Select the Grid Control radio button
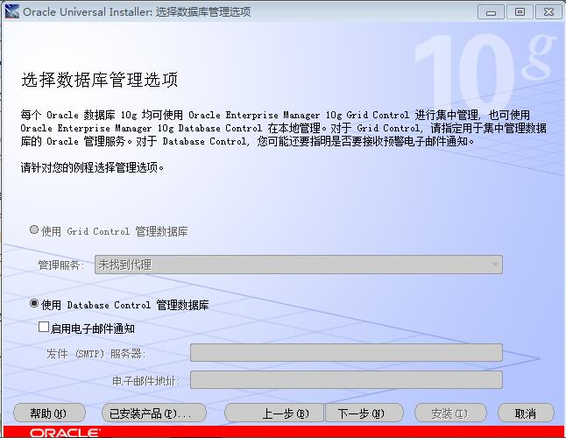The height and width of the screenshot is (438, 566). tap(34, 230)
